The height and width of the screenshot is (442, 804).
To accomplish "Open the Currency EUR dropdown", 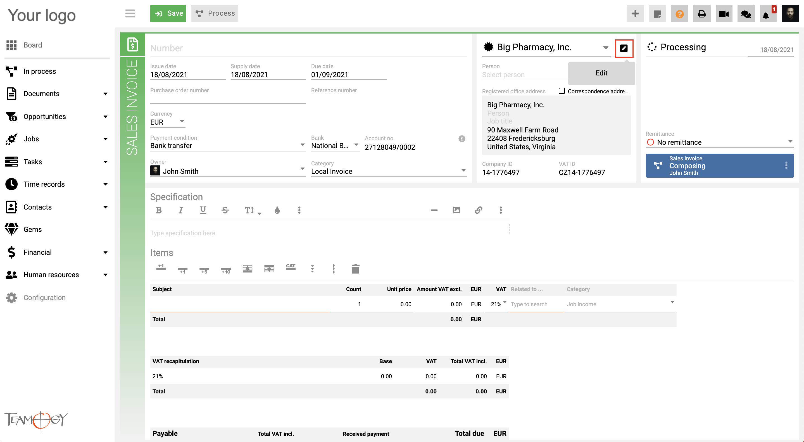I will tap(168, 122).
